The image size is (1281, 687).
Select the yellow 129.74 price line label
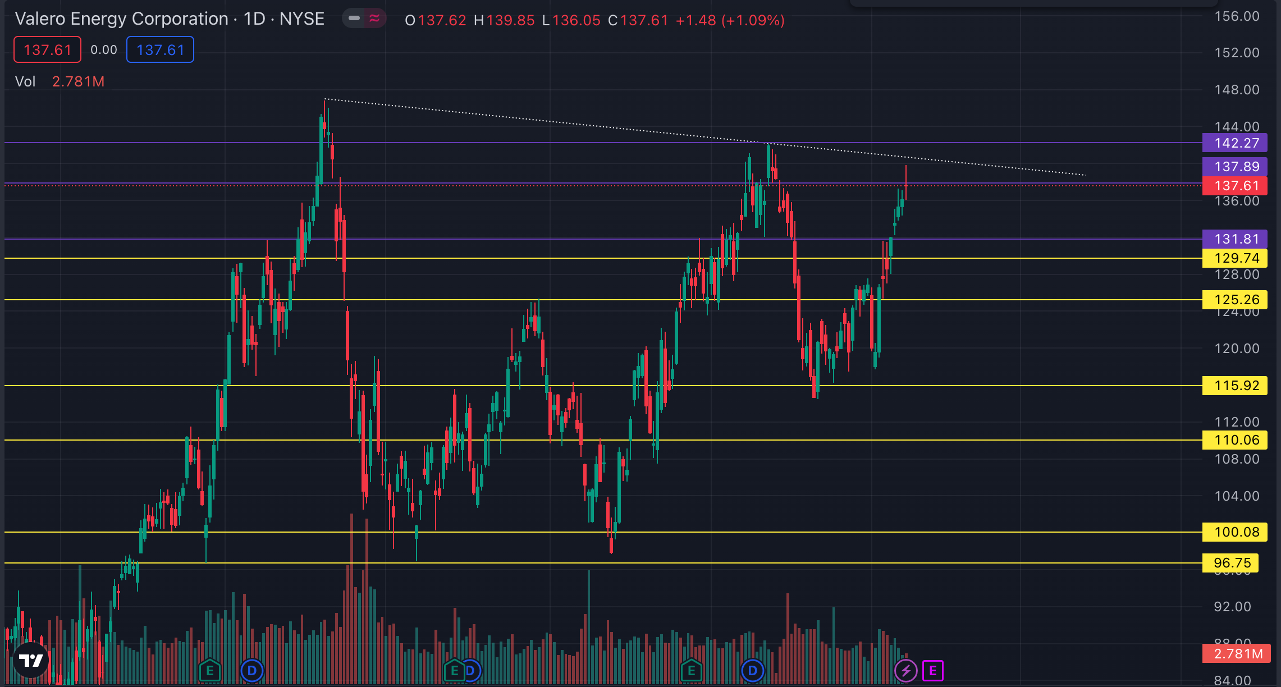click(1235, 258)
